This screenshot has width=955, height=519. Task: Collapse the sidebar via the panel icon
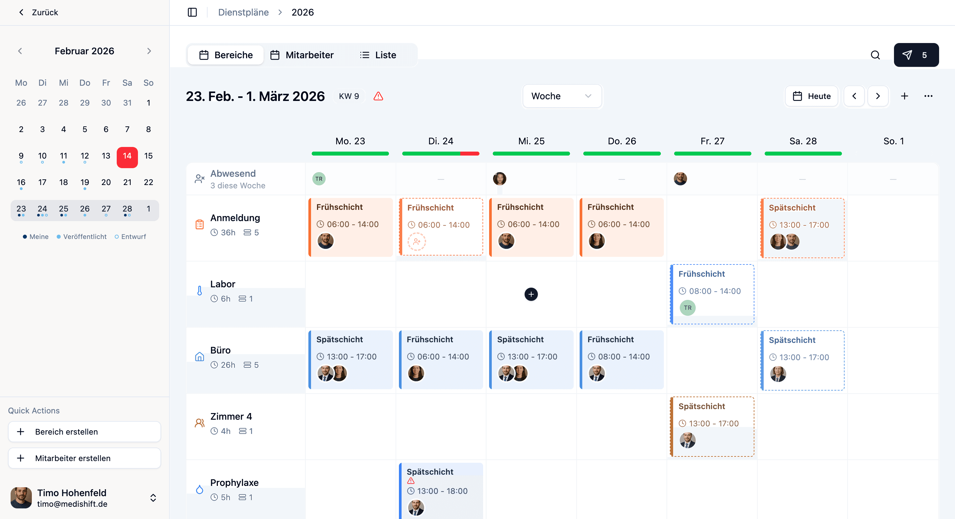pyautogui.click(x=192, y=12)
